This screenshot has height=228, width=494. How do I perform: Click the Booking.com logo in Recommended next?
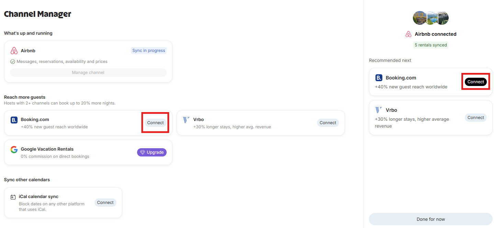pyautogui.click(x=379, y=78)
